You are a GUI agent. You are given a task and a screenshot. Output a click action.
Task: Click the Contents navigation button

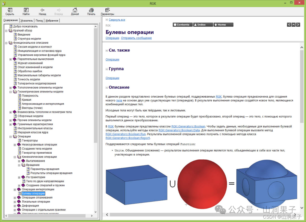click(x=183, y=25)
